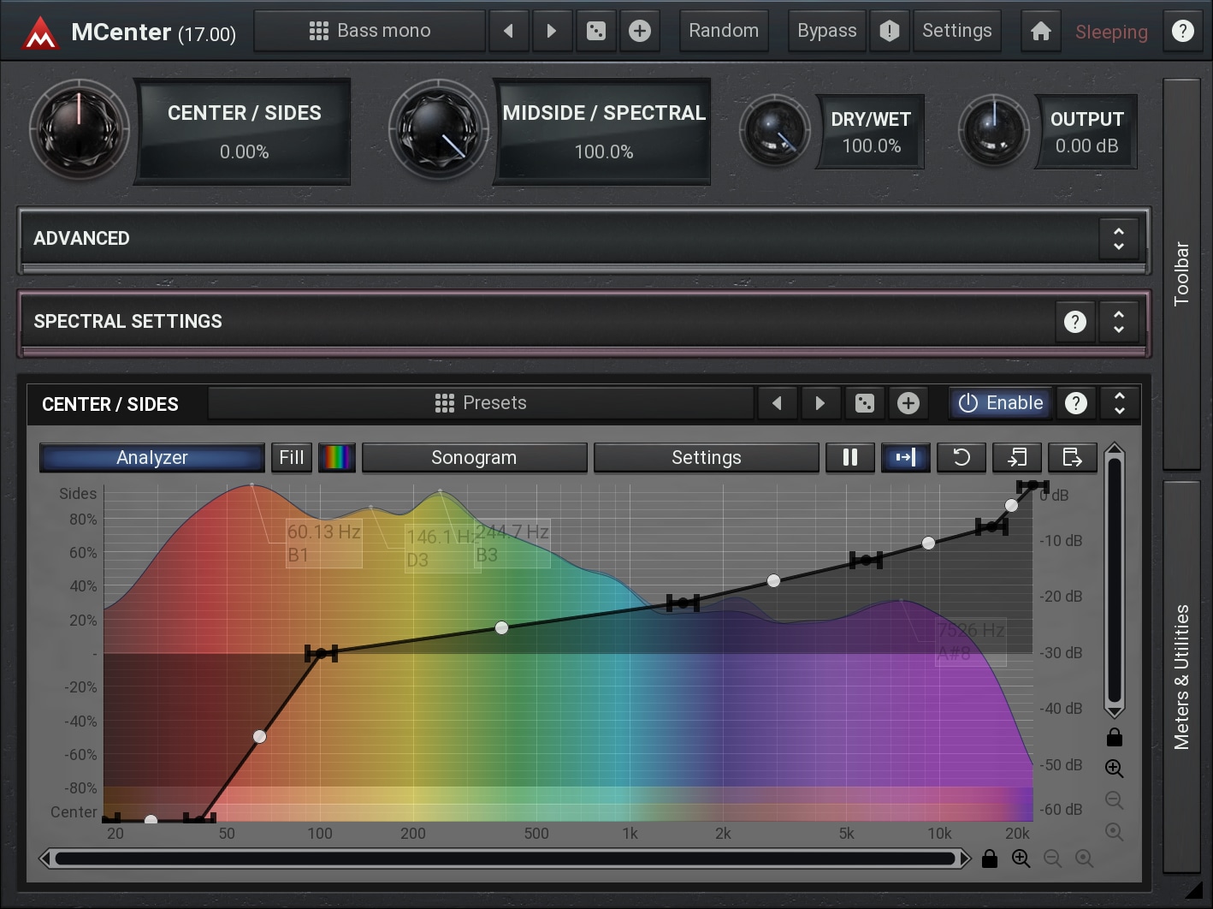1213x909 pixels.
Task: Click the Random button
Action: pos(724,32)
